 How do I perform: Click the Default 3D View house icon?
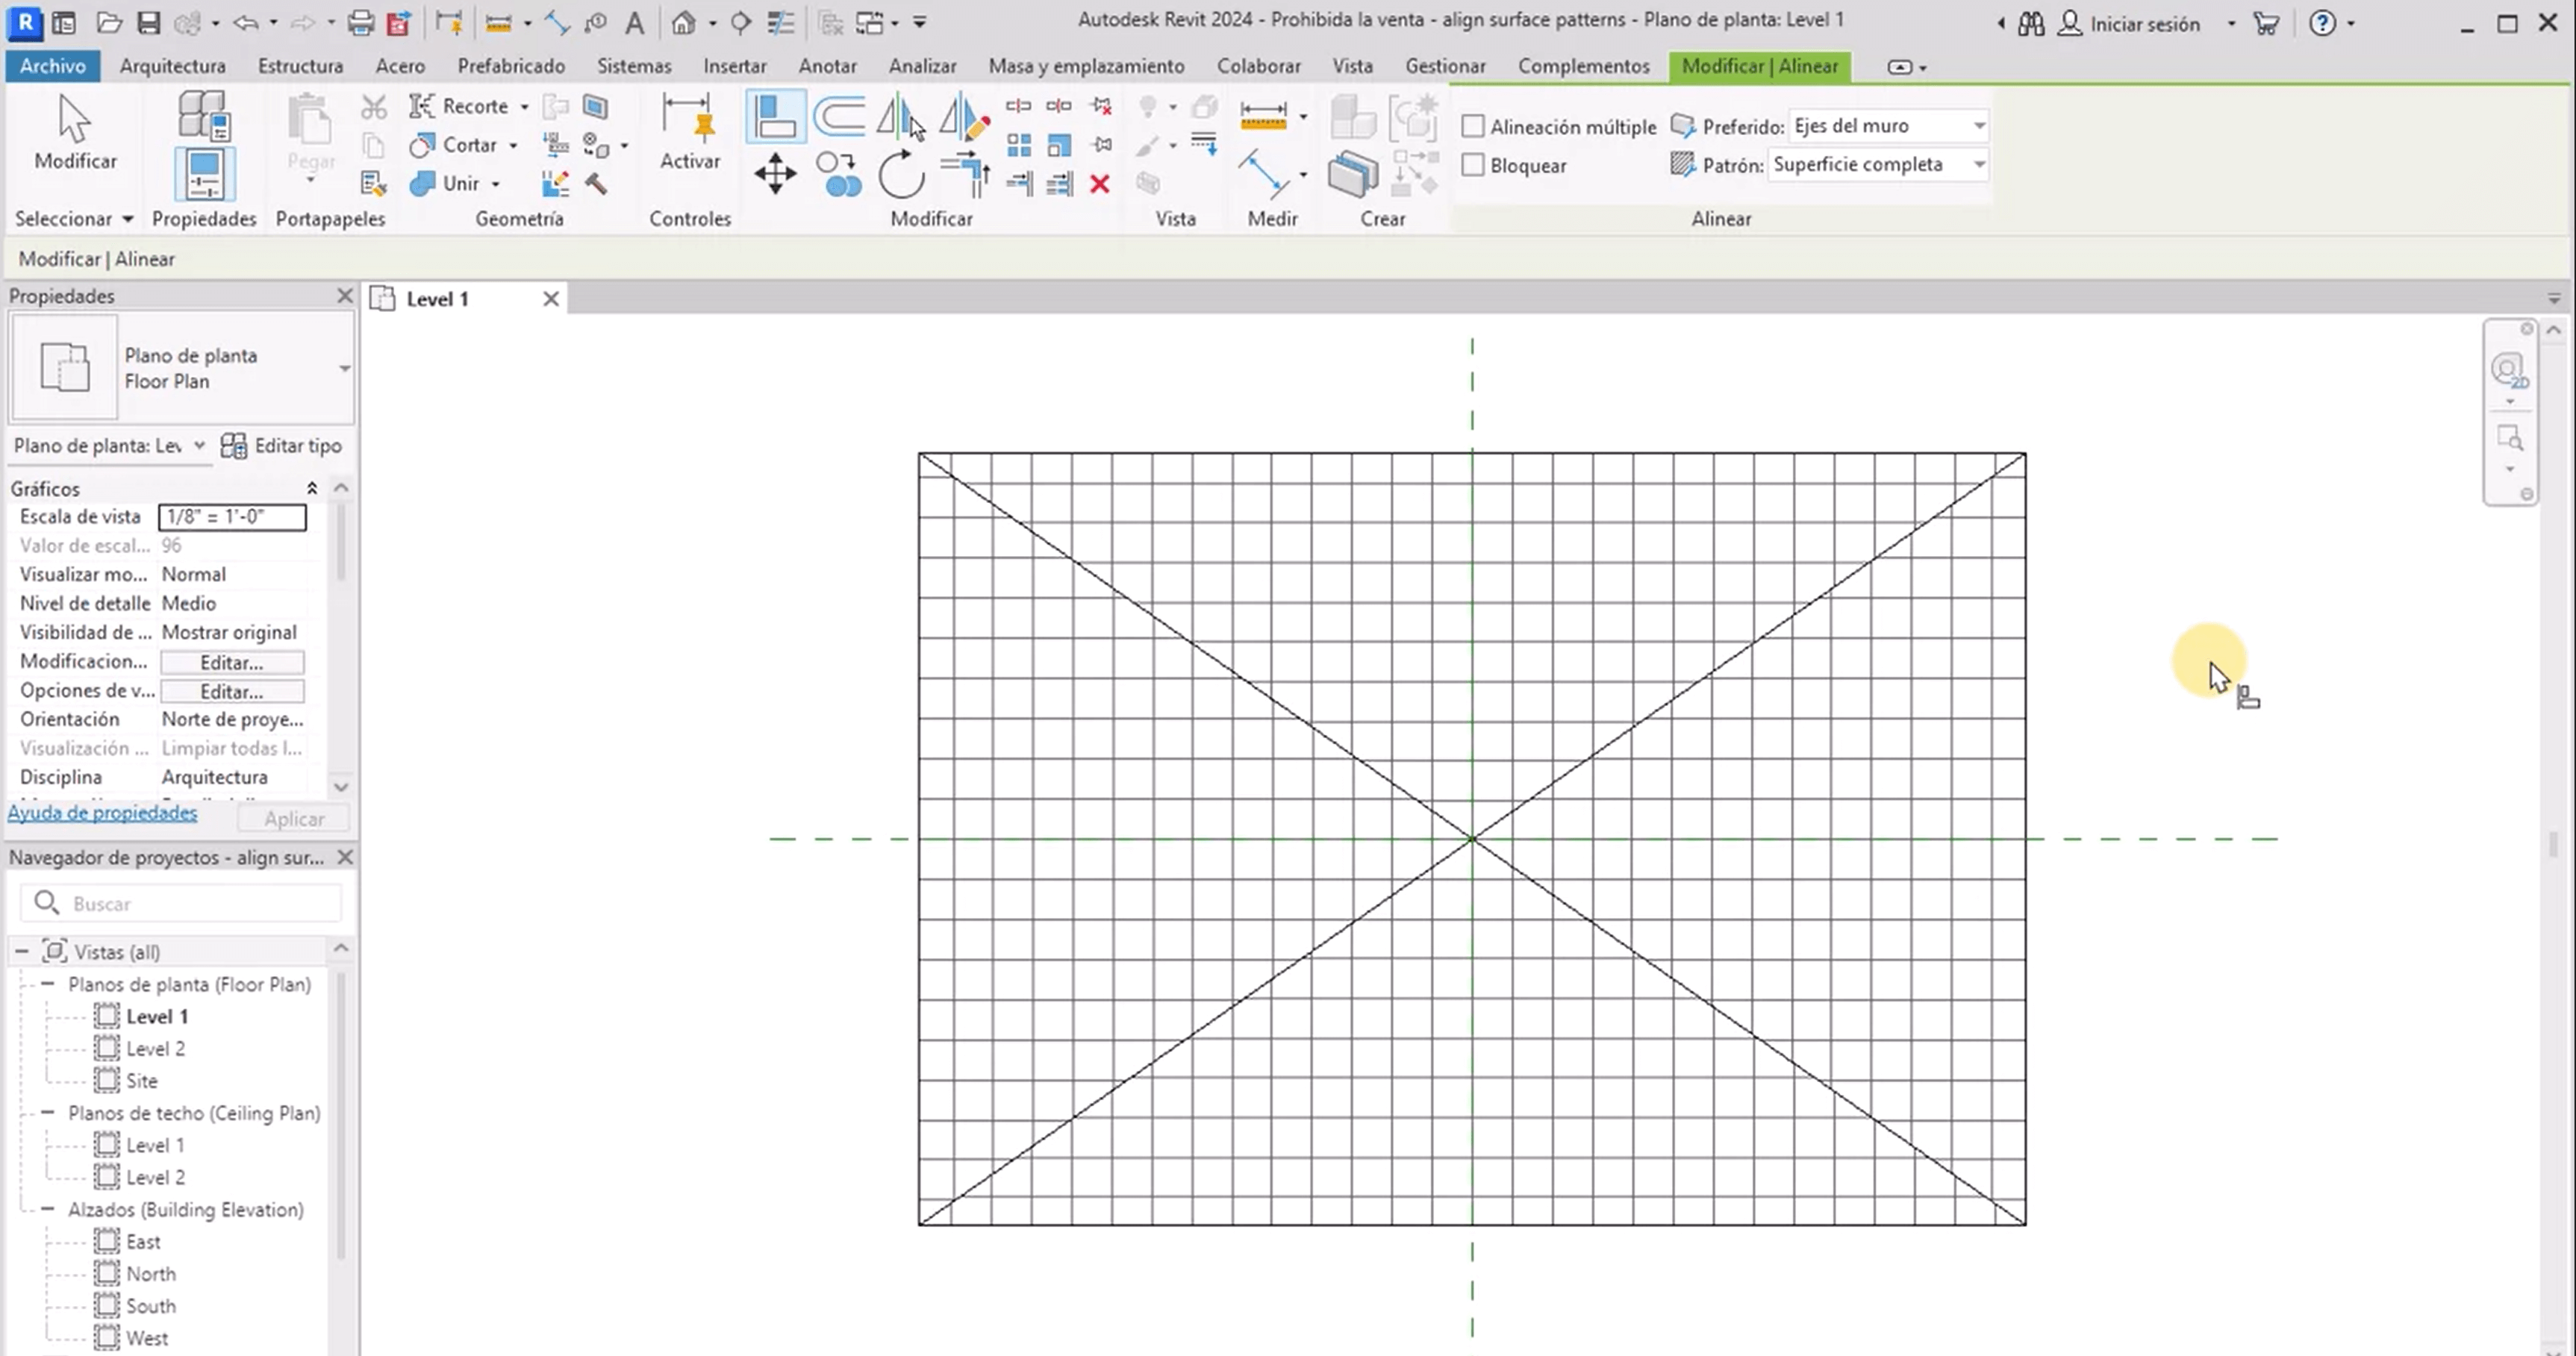(x=683, y=22)
